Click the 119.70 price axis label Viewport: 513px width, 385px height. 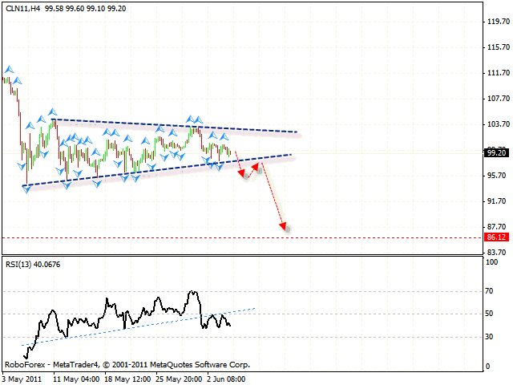(498, 23)
